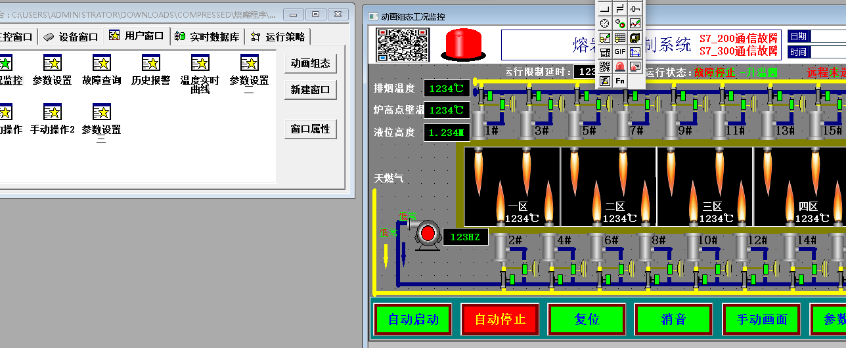Click the green 自动启动 button
The height and width of the screenshot is (348, 846).
[x=413, y=320]
